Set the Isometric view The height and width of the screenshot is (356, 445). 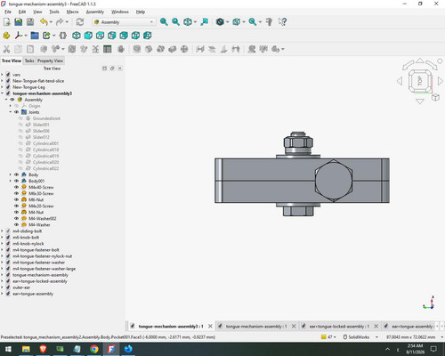tap(77, 36)
